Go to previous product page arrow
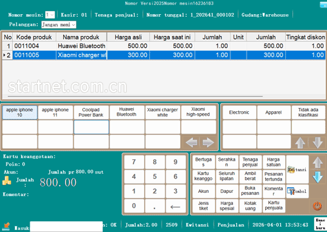This screenshot has width=327, height=232. (x=191, y=142)
